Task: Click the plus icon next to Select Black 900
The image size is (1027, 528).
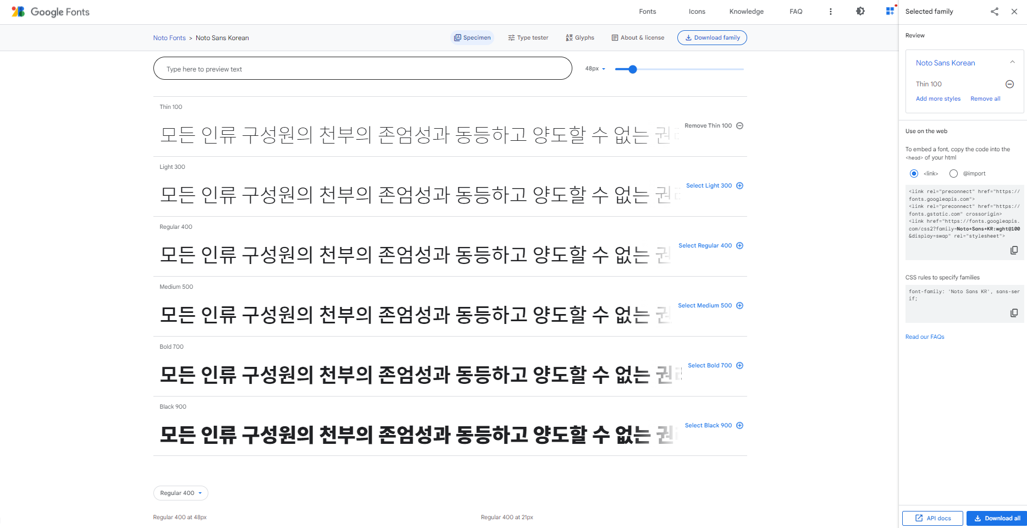Action: click(x=739, y=425)
